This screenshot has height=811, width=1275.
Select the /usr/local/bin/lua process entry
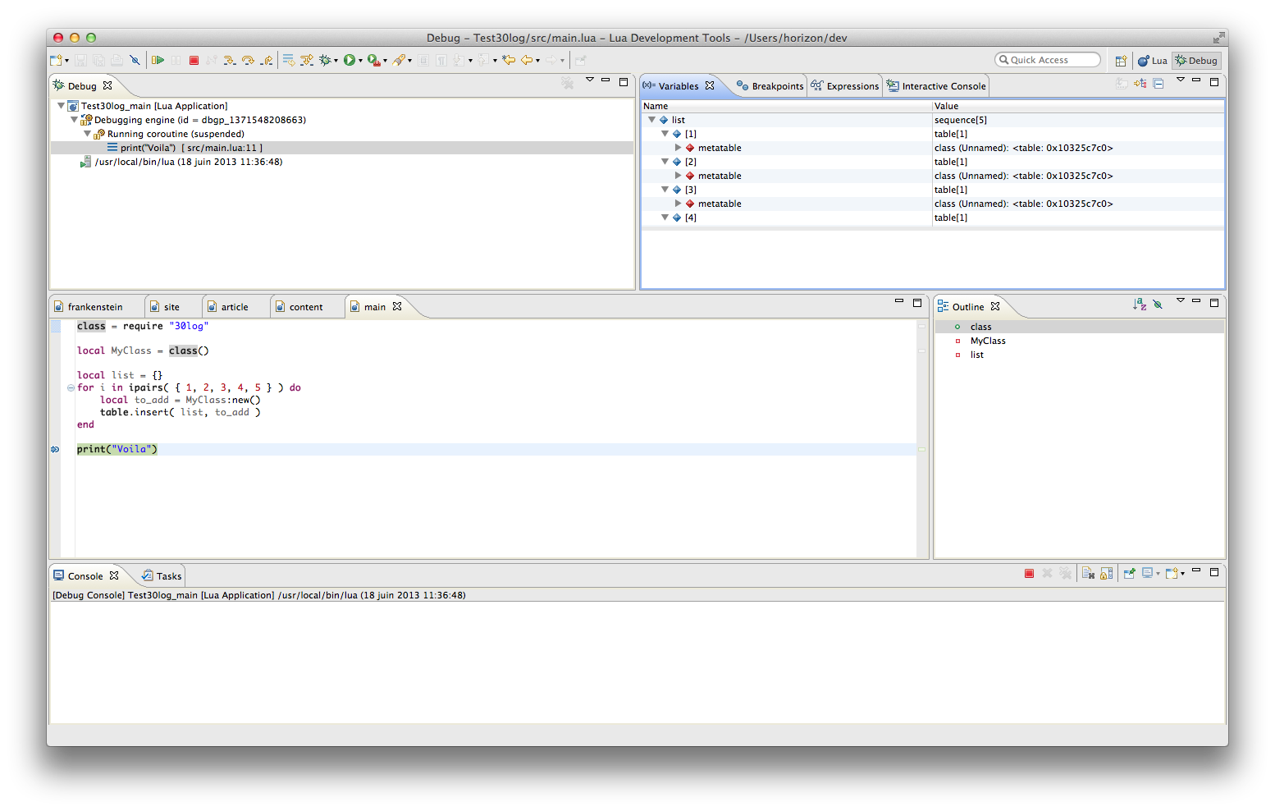coord(181,162)
